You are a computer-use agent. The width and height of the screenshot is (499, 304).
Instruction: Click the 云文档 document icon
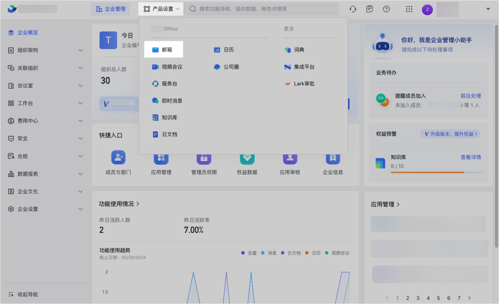click(155, 134)
